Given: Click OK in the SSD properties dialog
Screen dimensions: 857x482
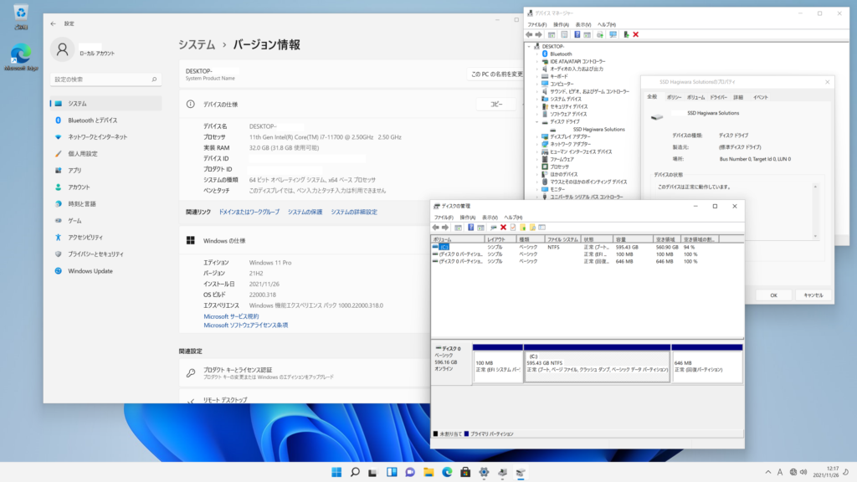Looking at the screenshot, I should point(773,295).
